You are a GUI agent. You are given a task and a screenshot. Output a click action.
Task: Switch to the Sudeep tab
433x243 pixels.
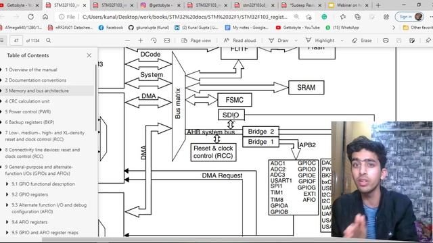tap(302, 5)
